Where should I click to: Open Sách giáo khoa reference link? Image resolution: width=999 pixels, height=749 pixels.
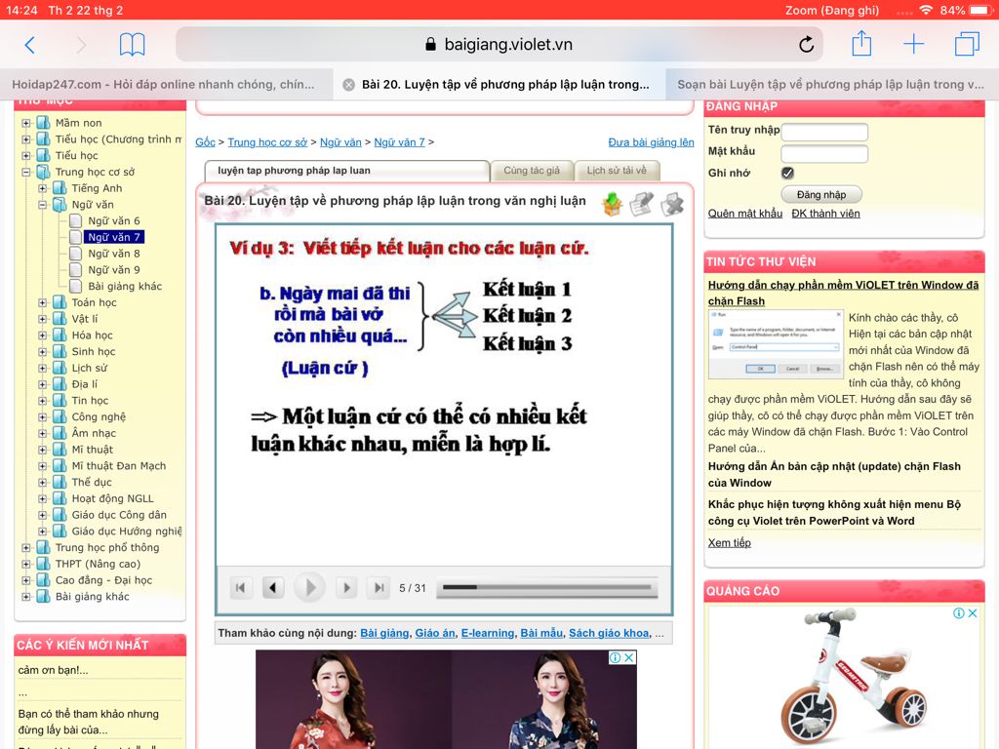click(x=609, y=633)
